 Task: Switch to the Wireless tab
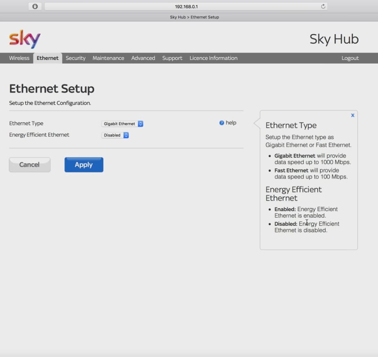point(19,58)
